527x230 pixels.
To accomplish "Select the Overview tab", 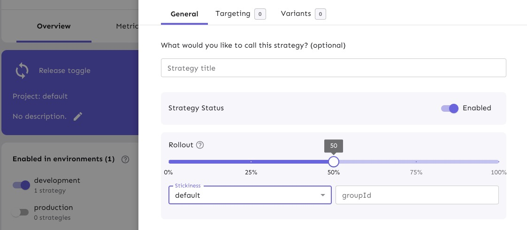I will 53,26.
